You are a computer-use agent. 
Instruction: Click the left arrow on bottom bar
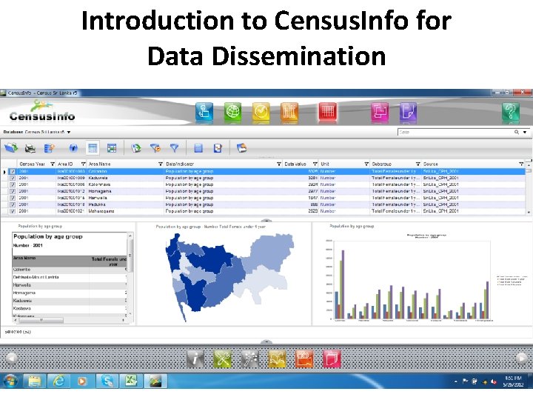(x=11, y=359)
